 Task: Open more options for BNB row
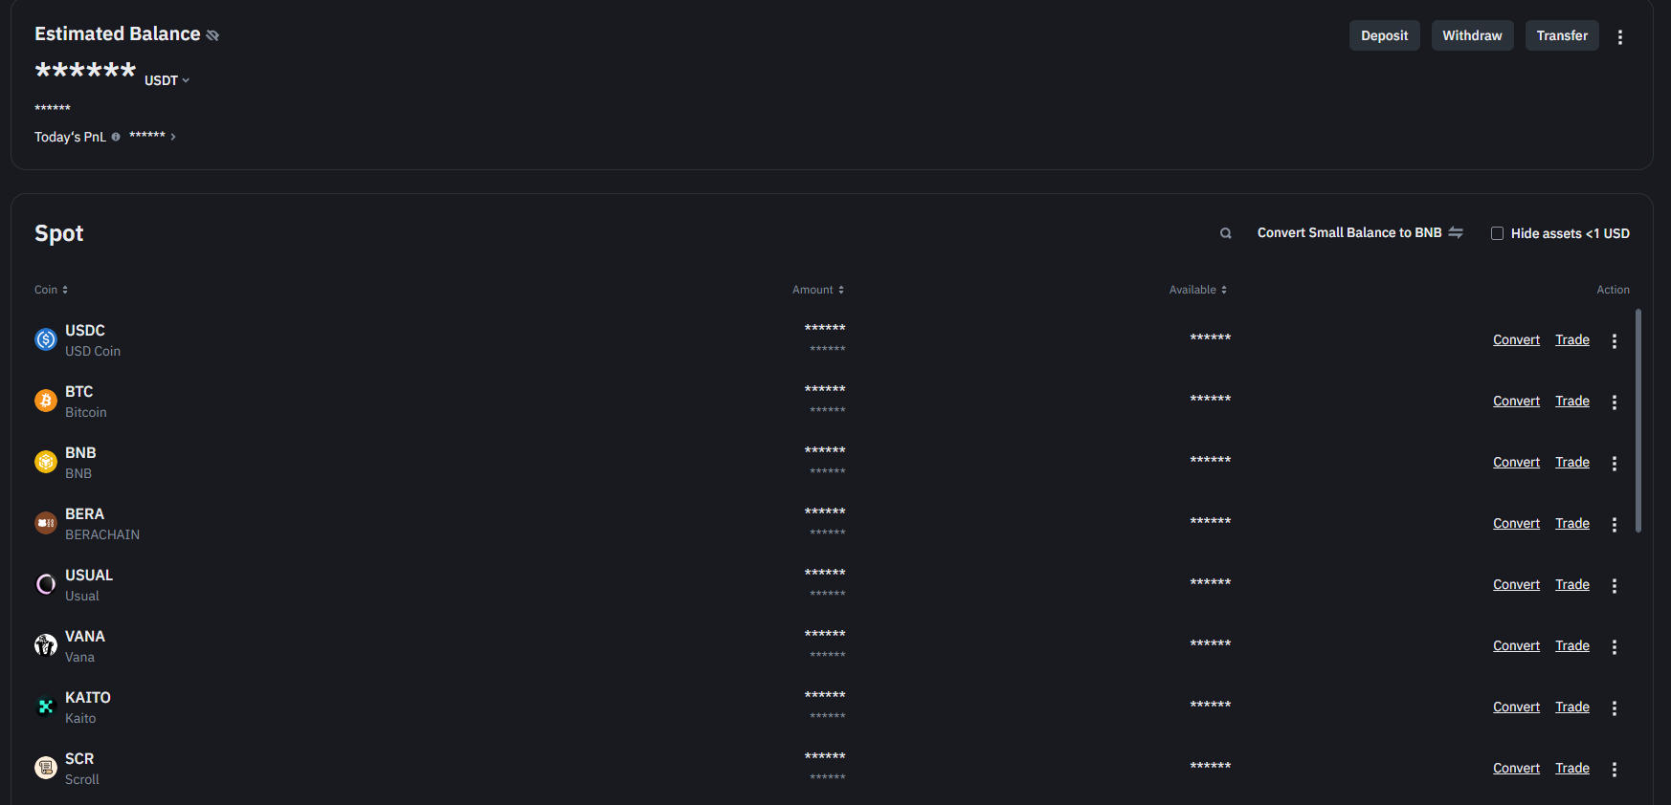pos(1615,464)
